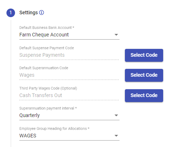This screenshot has height=147, width=185.
Task: Click the Suspense Payments field
Action: point(69,55)
